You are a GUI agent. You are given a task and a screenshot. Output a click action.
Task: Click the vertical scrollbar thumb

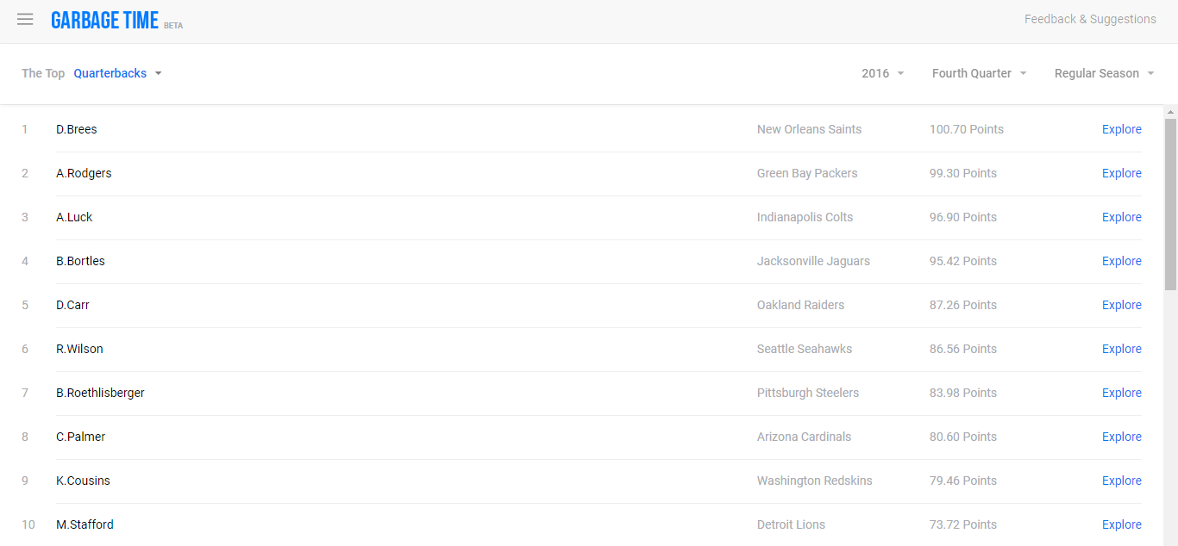click(x=1170, y=204)
